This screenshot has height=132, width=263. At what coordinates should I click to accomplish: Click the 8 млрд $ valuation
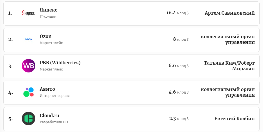(181, 40)
